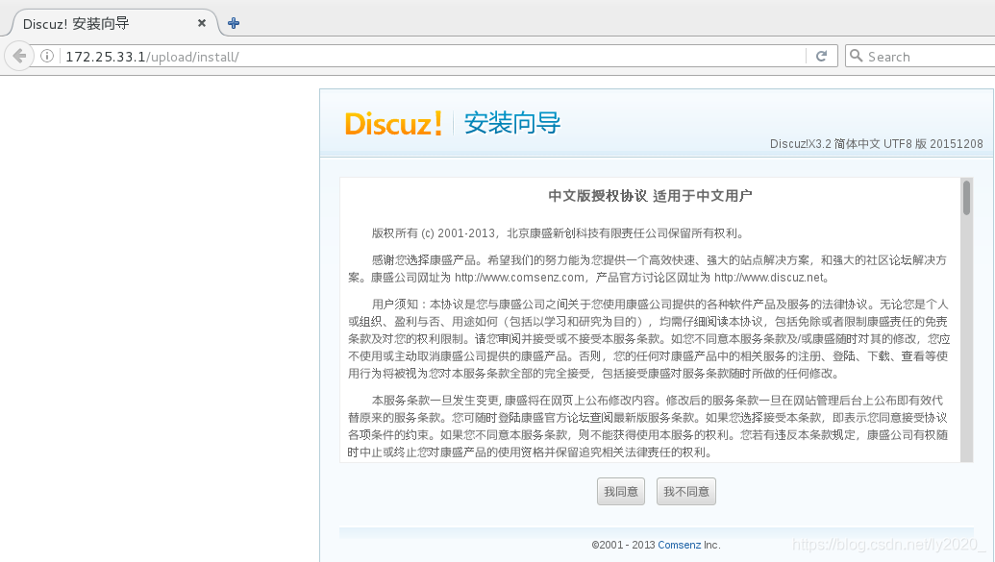Click the http://www.comsenz.com URL text
Screen dimensions: 995x562
tap(519, 278)
